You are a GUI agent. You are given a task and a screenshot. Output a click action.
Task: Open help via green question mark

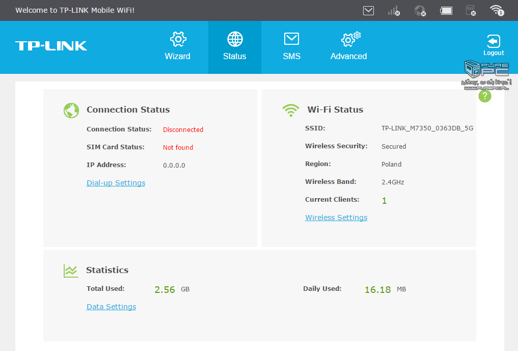[485, 96]
